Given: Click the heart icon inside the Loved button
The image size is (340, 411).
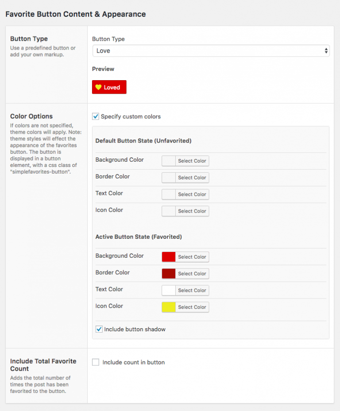Looking at the screenshot, I should coord(99,87).
